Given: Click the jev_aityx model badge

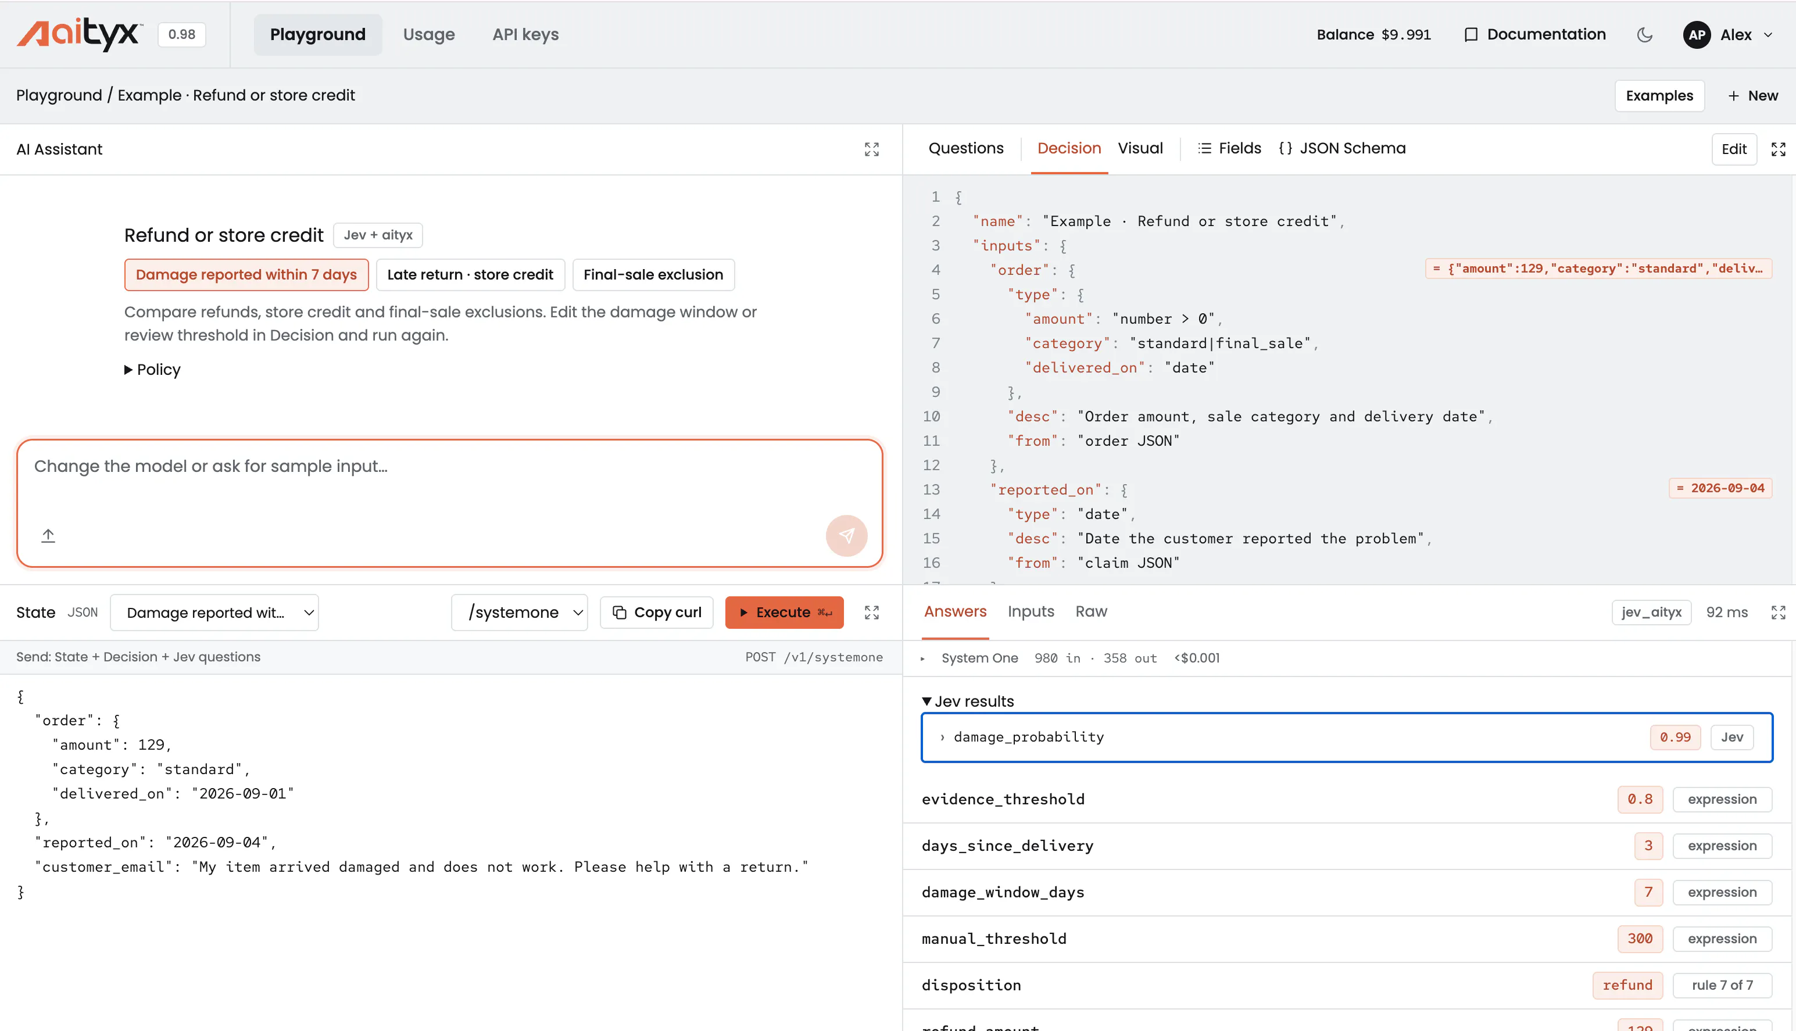Looking at the screenshot, I should click(1651, 613).
